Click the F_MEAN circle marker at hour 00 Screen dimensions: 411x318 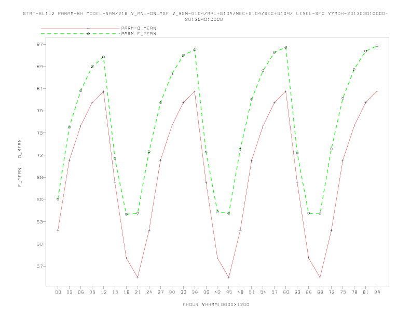coord(58,199)
